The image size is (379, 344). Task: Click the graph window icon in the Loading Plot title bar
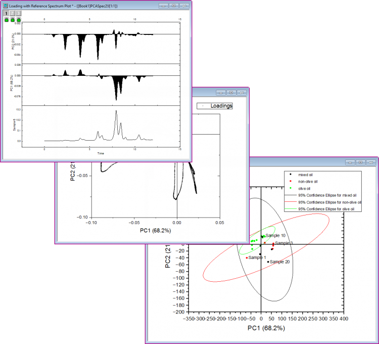[6, 6]
